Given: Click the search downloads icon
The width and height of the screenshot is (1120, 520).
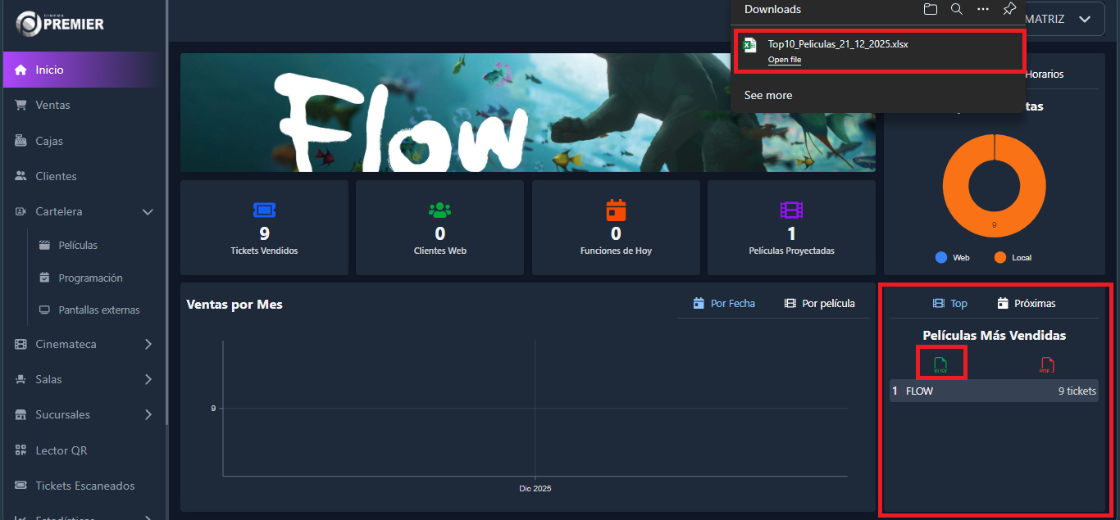Looking at the screenshot, I should (956, 9).
